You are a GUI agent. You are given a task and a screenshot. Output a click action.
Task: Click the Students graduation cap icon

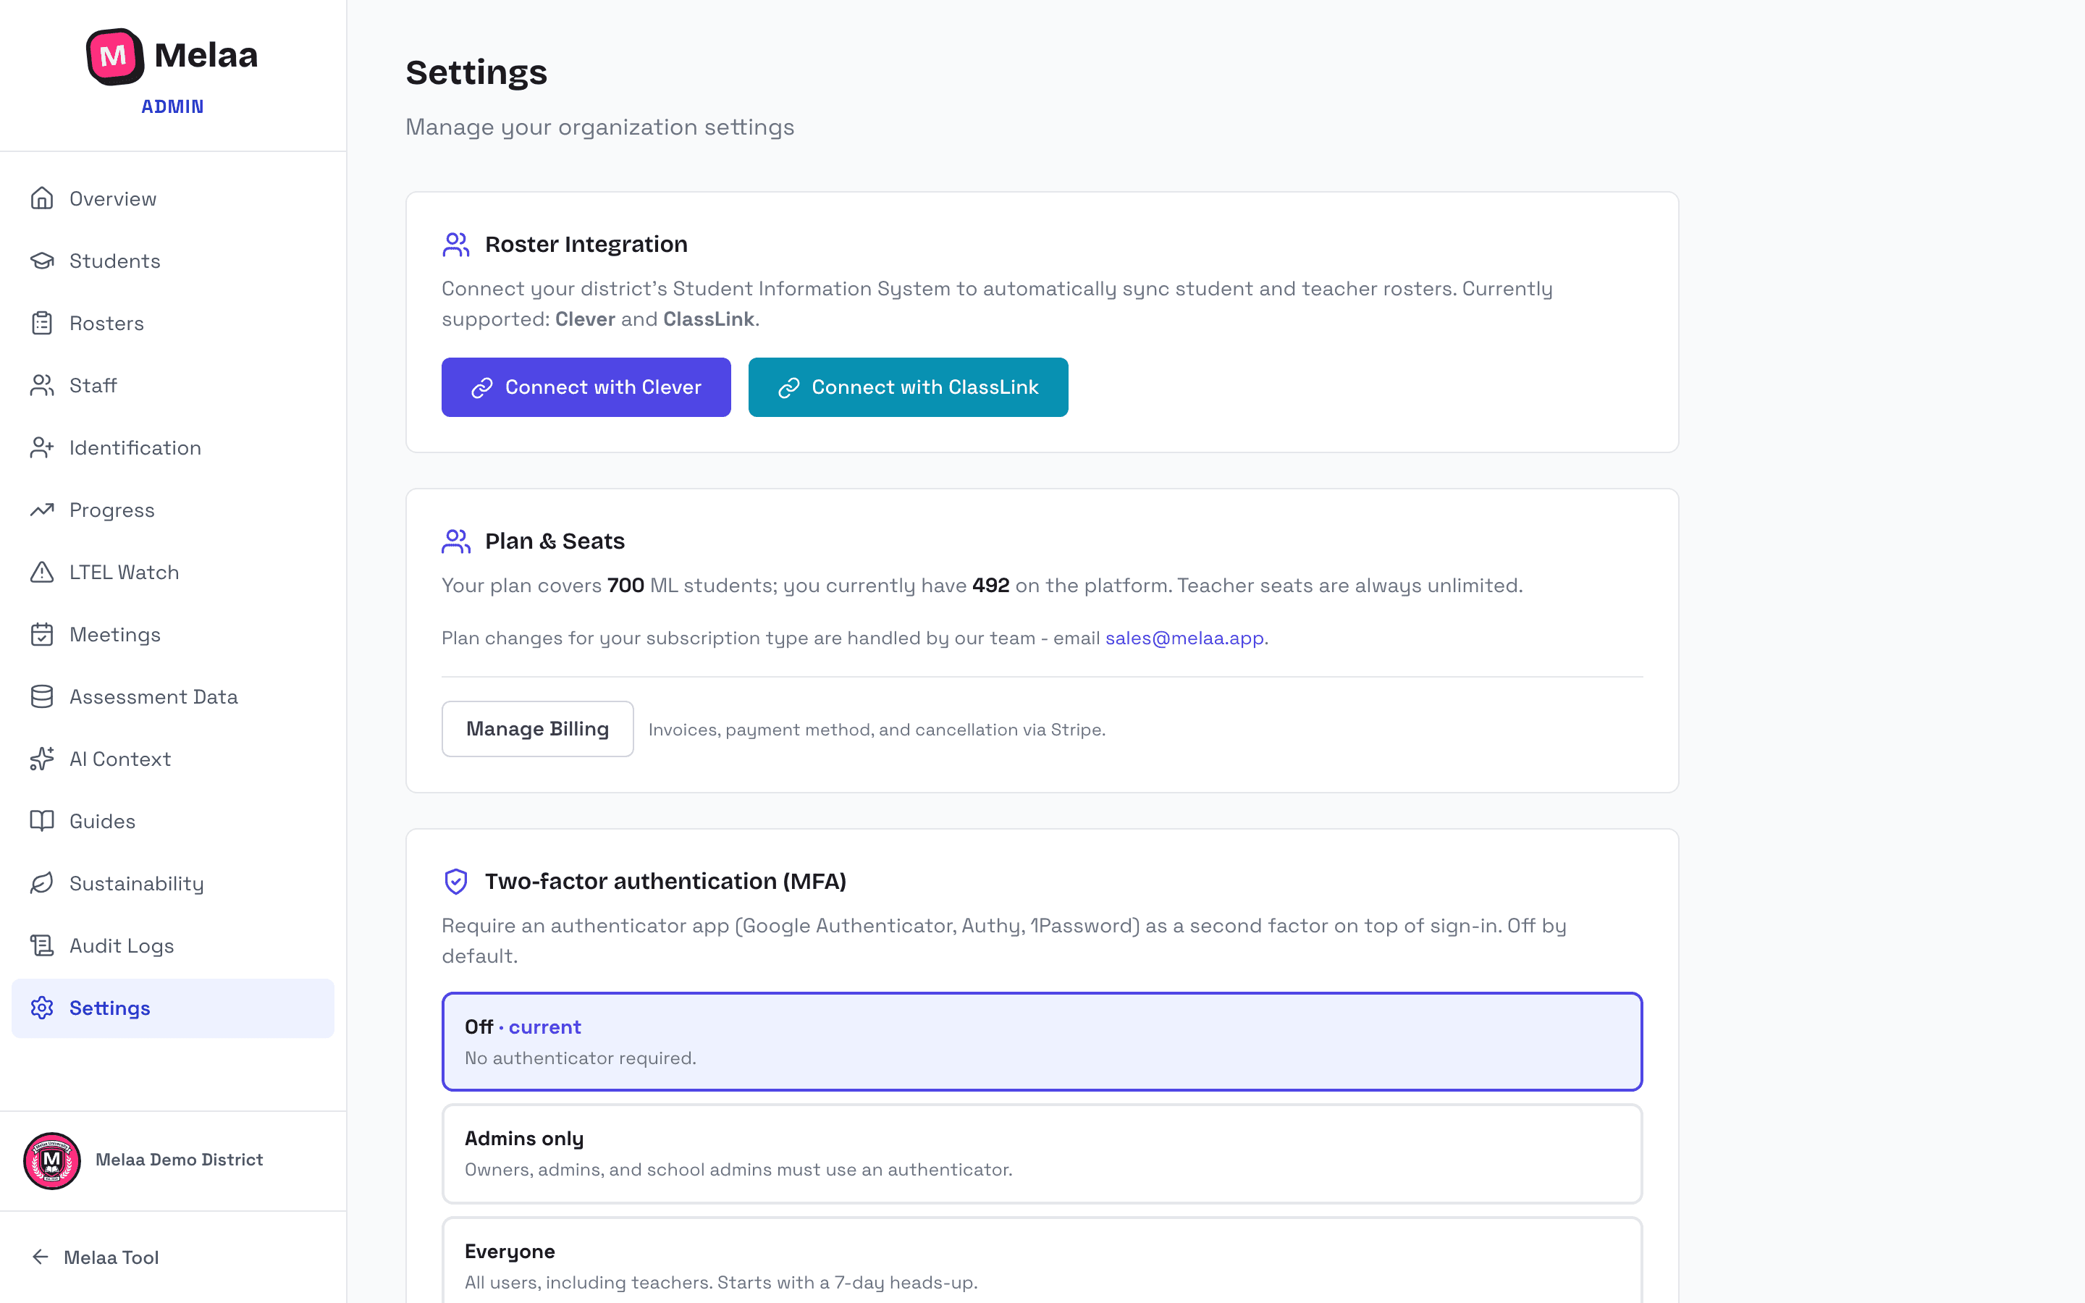tap(41, 261)
